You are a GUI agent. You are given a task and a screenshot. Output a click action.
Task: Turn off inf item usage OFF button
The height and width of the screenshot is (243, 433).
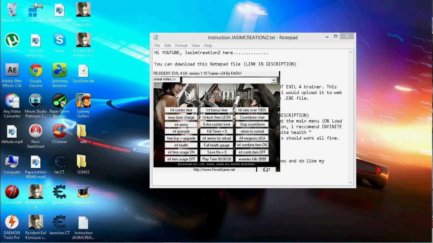pos(181,159)
